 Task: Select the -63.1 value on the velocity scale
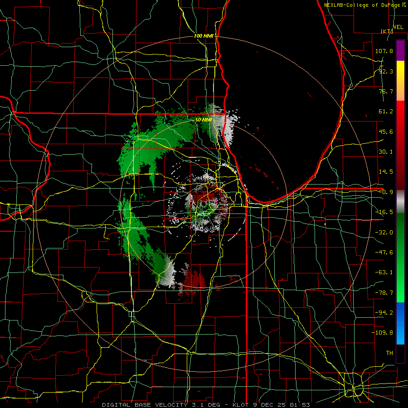tap(384, 272)
